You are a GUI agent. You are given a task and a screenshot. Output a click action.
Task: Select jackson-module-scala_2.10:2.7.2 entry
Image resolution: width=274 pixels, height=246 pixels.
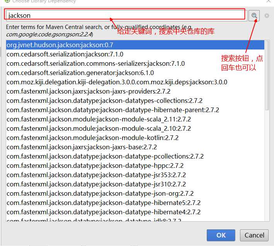(x=135, y=128)
